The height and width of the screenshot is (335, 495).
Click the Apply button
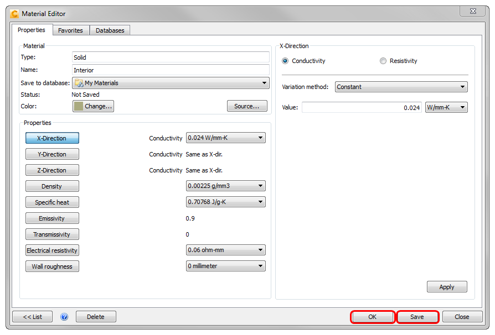[x=447, y=286]
